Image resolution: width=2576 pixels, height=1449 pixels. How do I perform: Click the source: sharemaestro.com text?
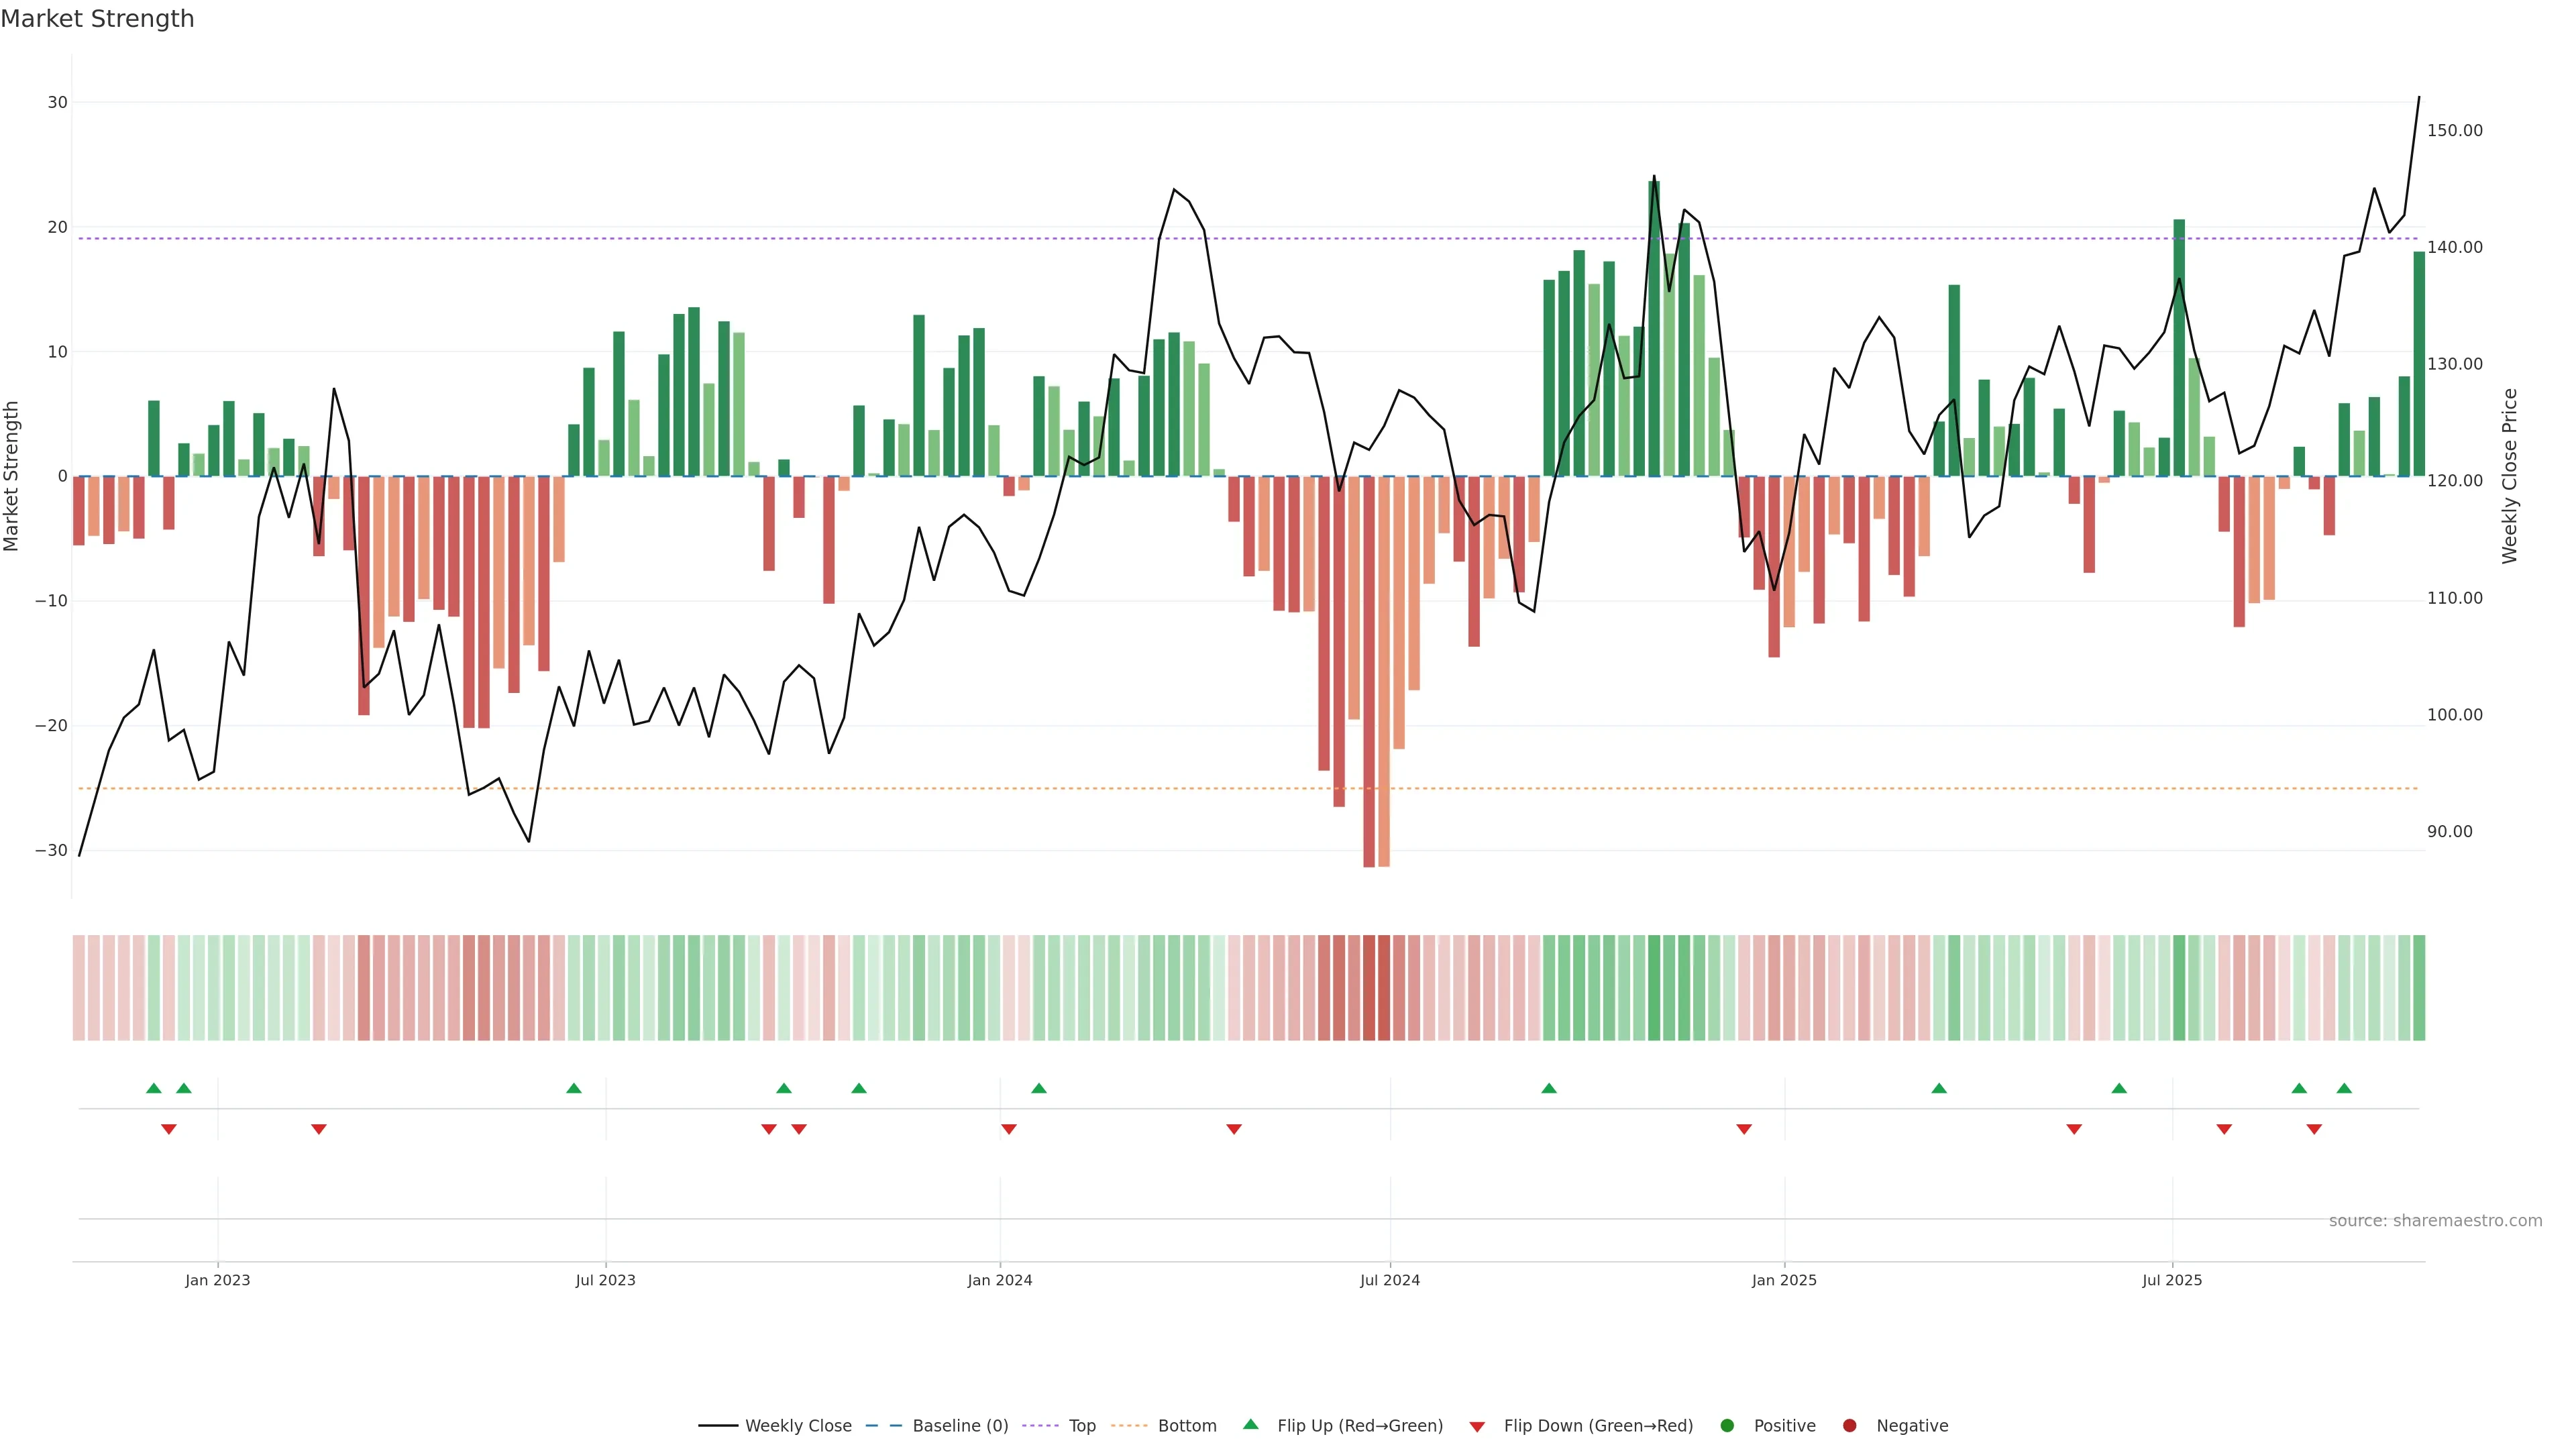(2435, 1220)
